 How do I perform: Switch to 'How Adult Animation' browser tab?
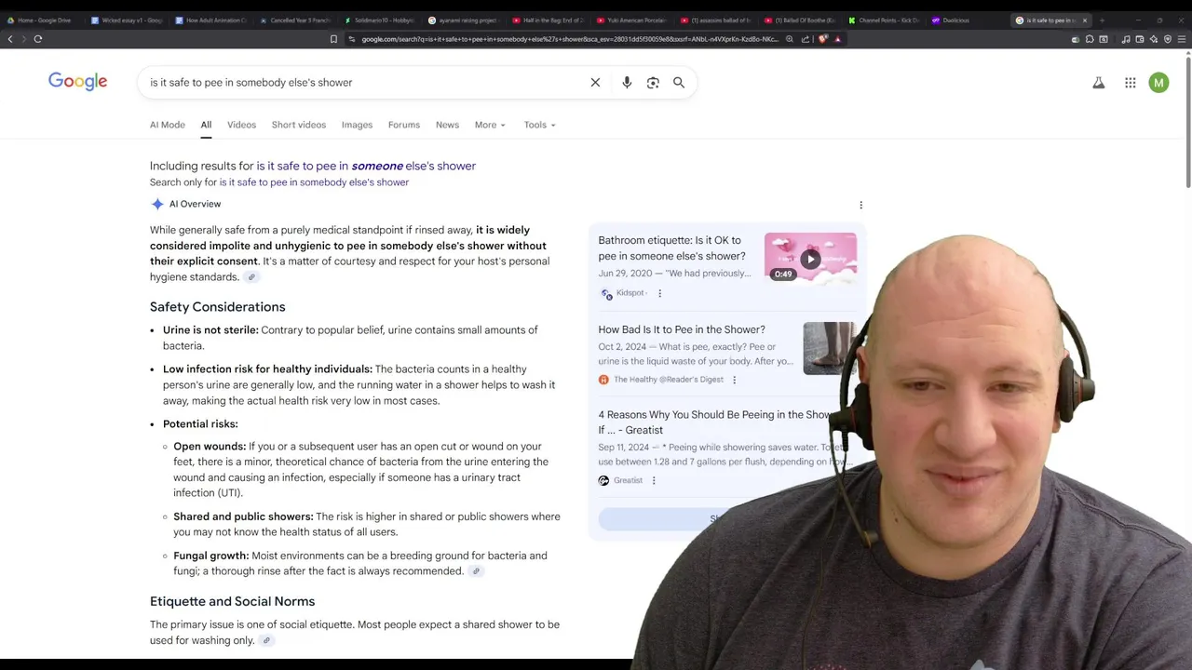[x=210, y=20]
